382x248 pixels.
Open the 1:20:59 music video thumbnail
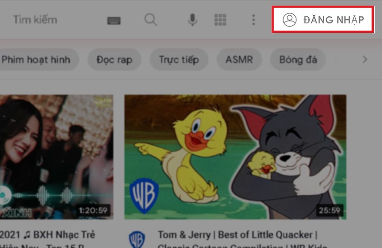click(56, 157)
